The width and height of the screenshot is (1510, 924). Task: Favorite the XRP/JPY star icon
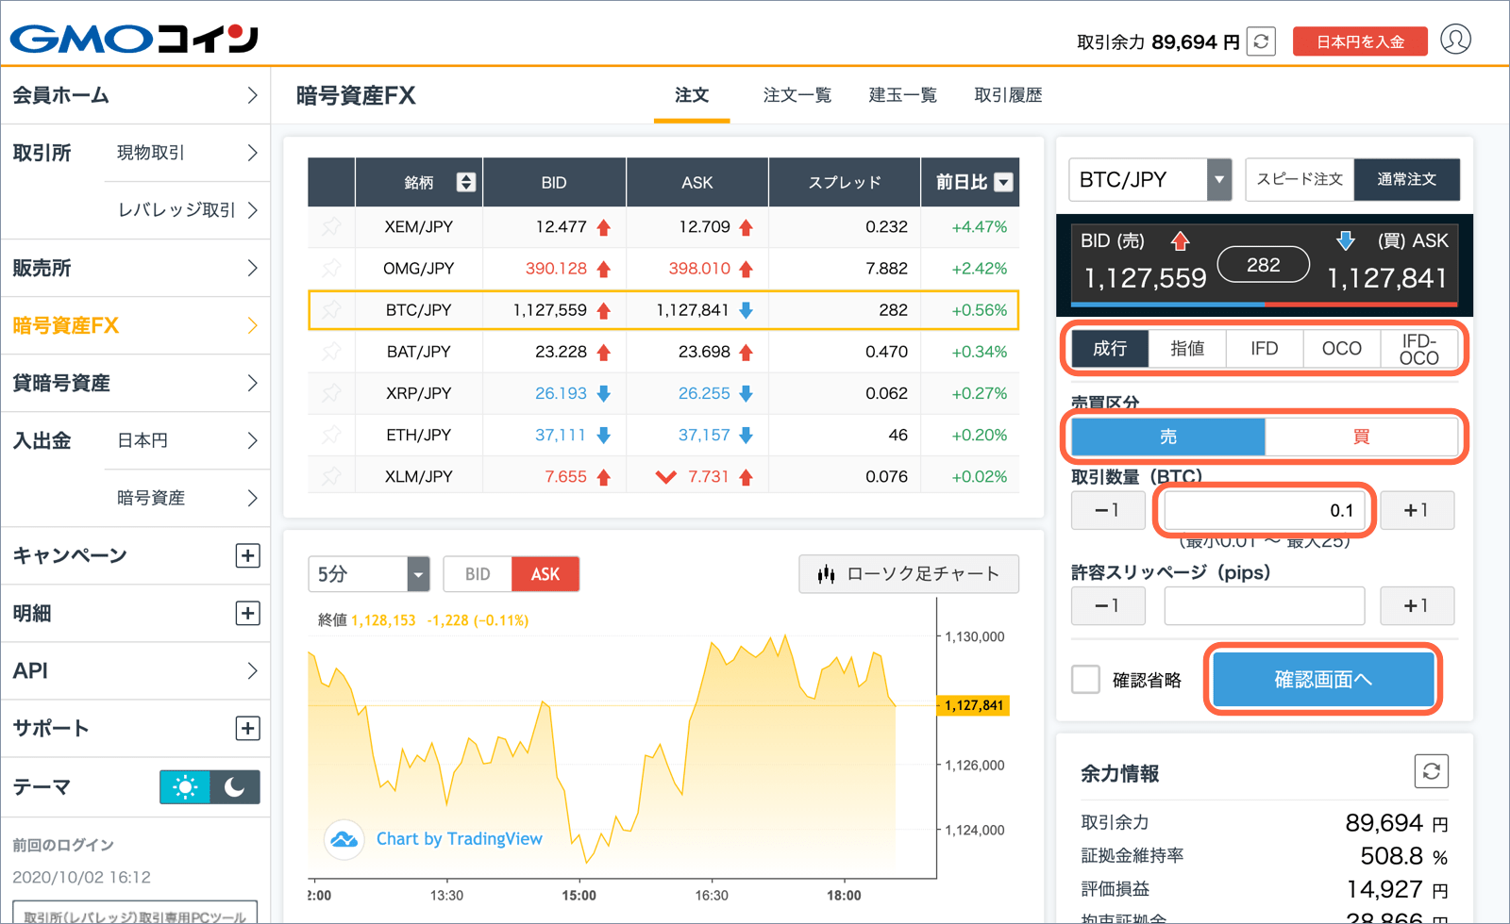331,393
